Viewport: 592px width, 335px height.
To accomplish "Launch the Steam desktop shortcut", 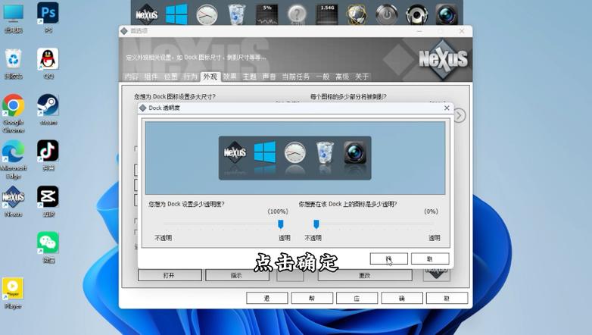I will point(48,109).
